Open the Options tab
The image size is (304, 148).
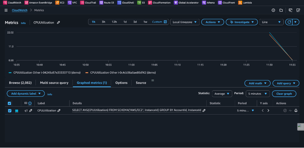click(121, 83)
